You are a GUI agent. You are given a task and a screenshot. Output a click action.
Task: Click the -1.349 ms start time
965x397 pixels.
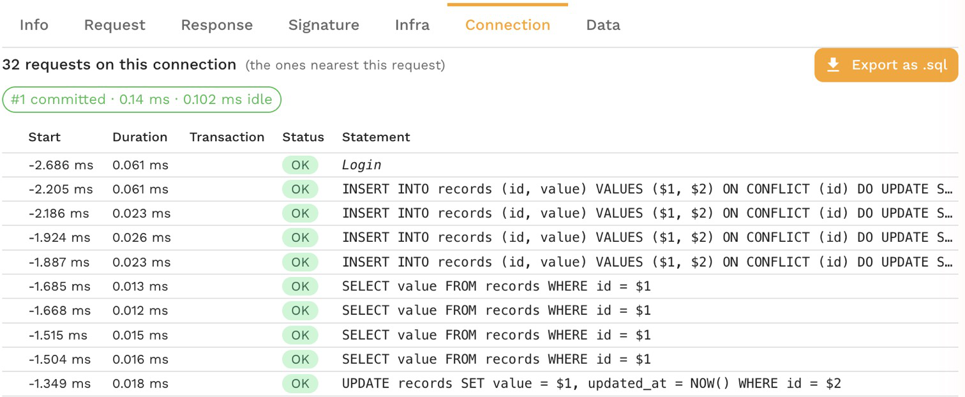tap(59, 384)
